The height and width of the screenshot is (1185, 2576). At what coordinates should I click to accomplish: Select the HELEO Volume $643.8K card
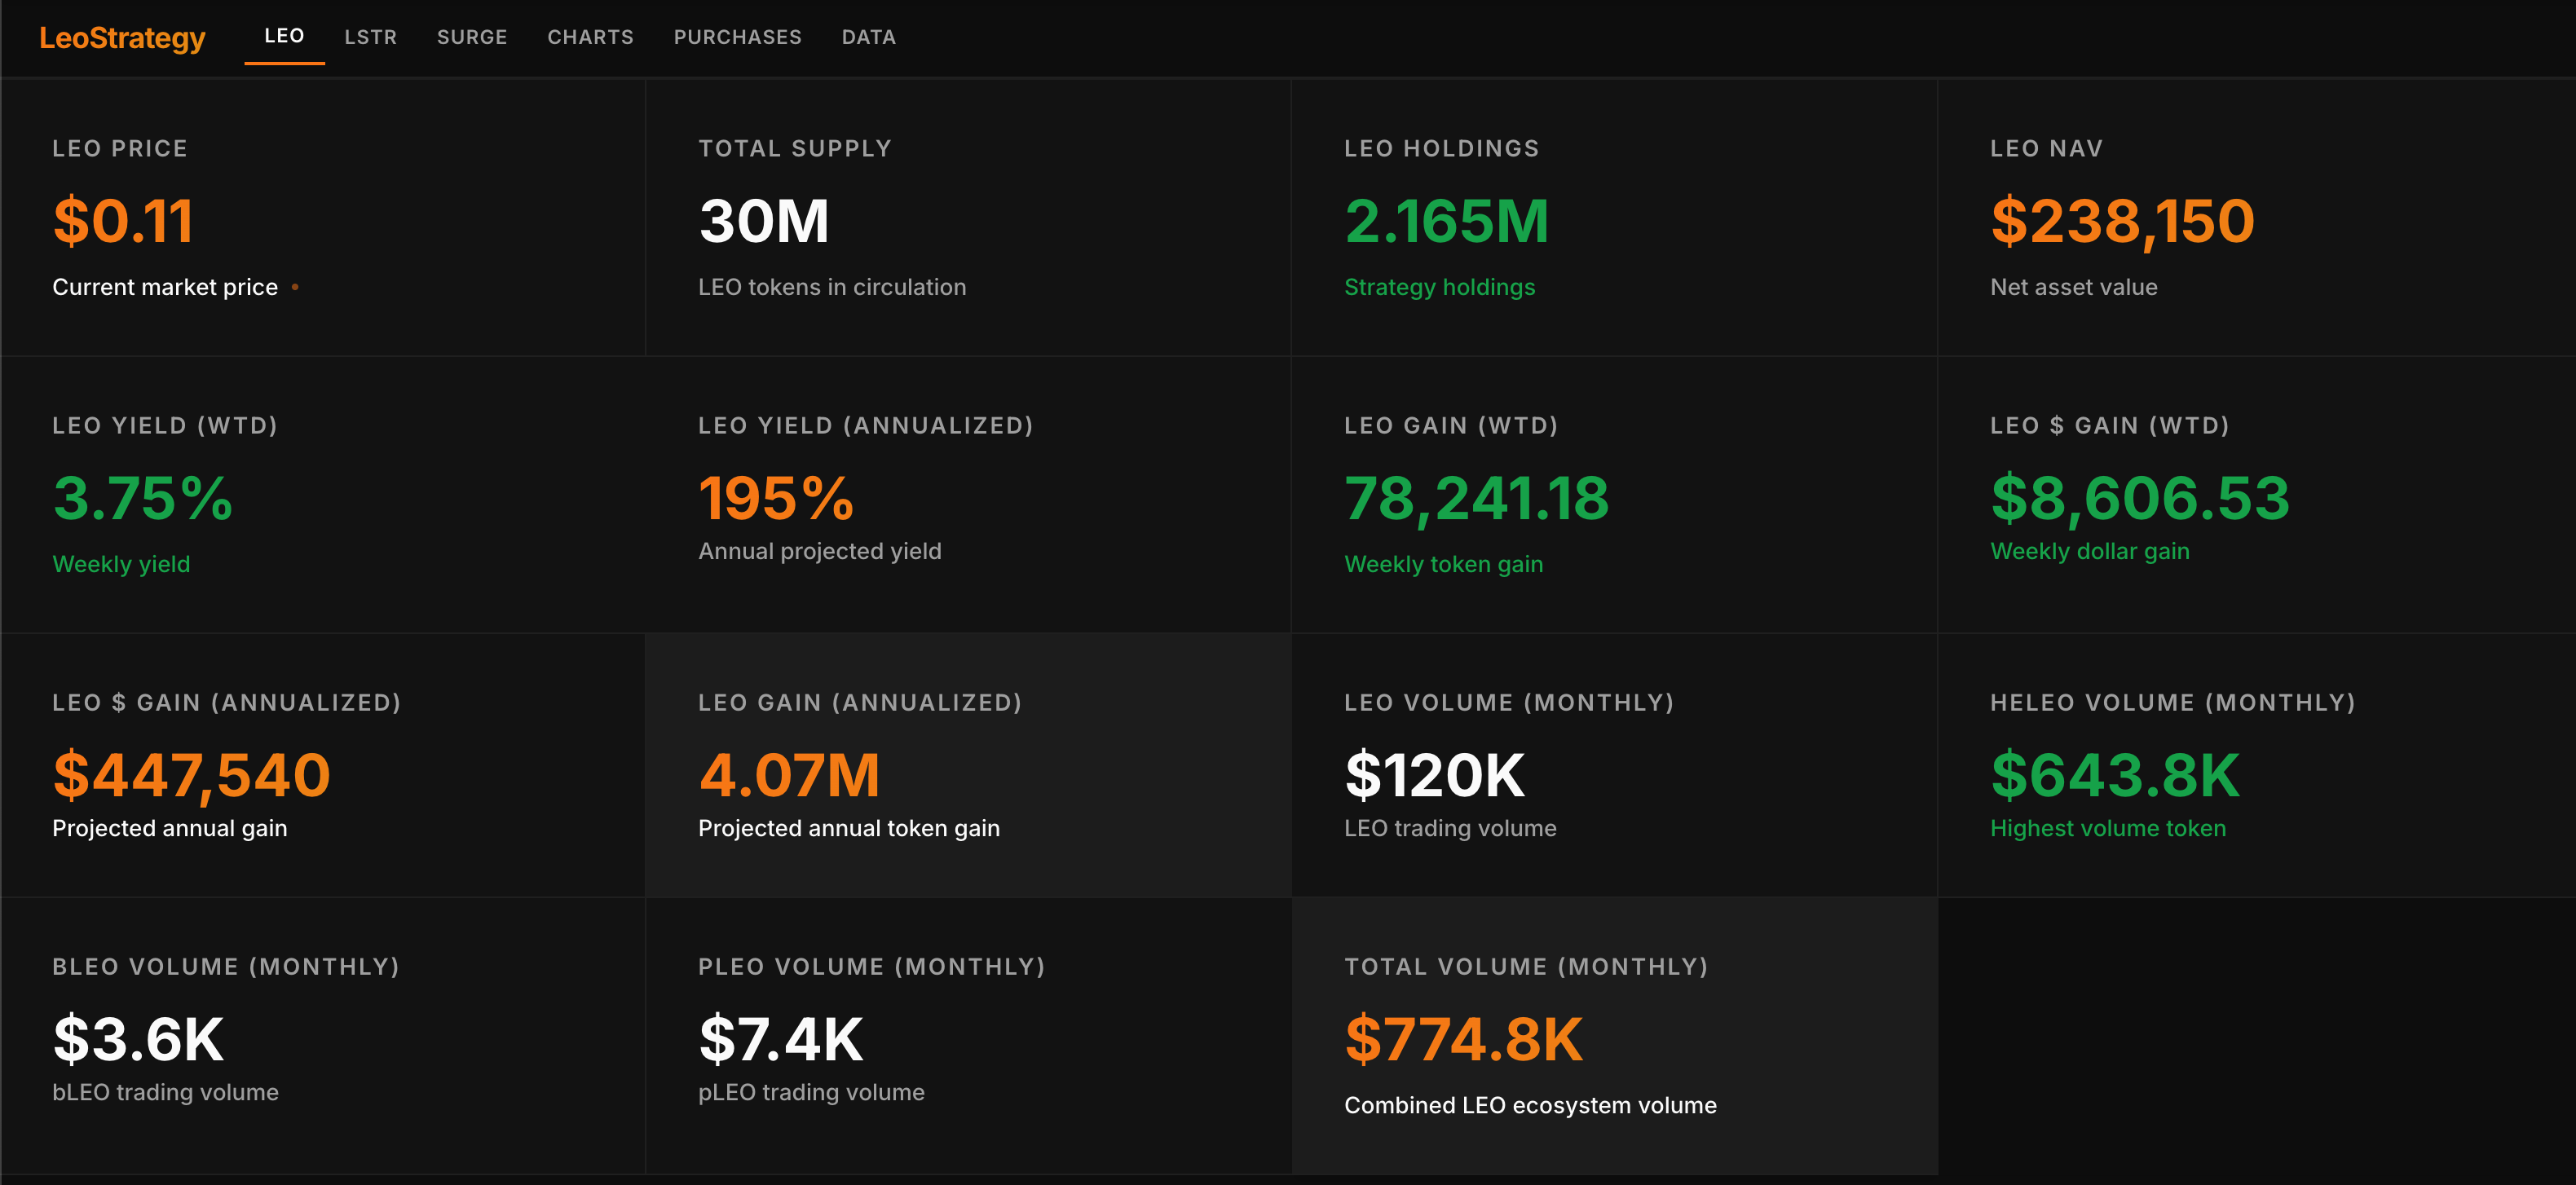click(2256, 765)
